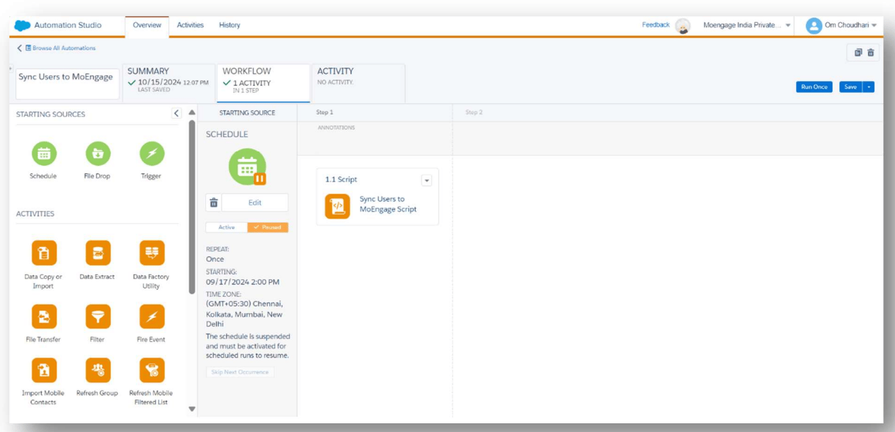
Task: Choose the File Transfer activity icon
Action: click(x=43, y=317)
